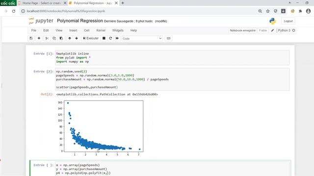Open the Help menu
Viewport: 314px width, 176px height.
[133, 30]
